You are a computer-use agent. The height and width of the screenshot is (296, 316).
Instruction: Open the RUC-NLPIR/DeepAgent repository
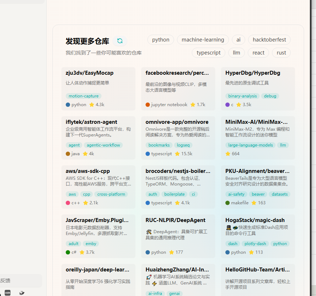175,220
